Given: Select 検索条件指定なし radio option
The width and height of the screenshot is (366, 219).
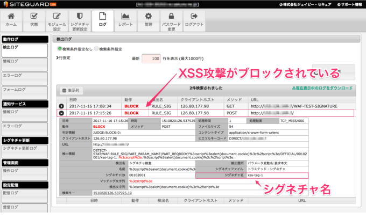Looking at the screenshot, I should pyautogui.click(x=60, y=48).
